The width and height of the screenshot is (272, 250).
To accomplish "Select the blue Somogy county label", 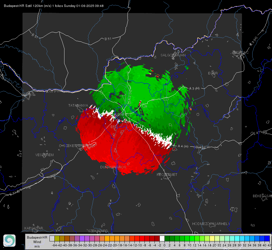I will click(56, 205).
